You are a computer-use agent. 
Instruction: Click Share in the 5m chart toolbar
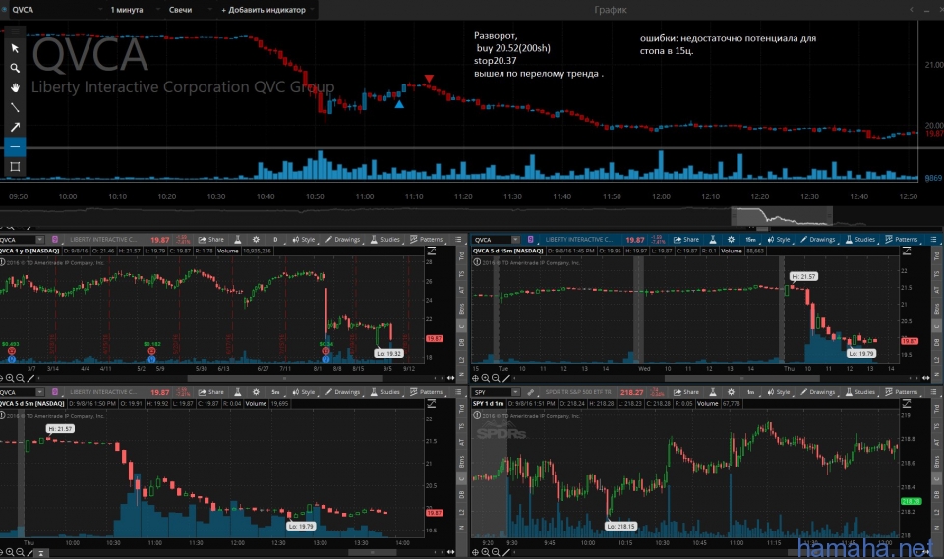211,392
